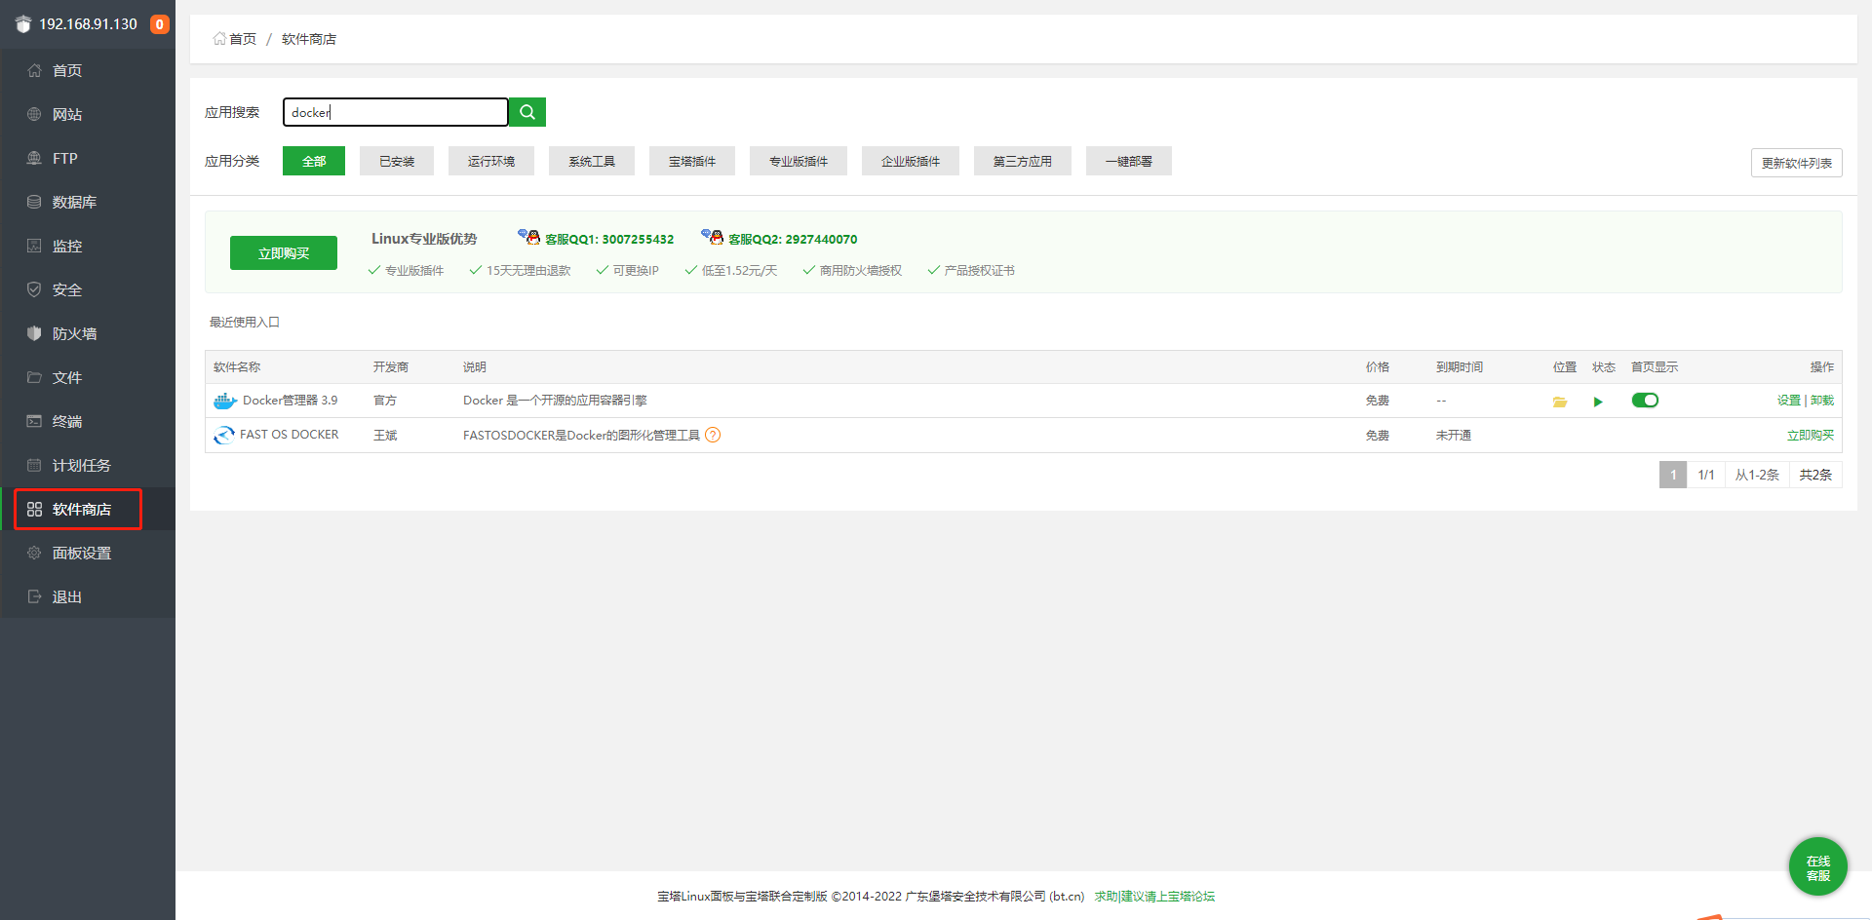Select the 一键部署 category tab
The height and width of the screenshot is (920, 1872).
point(1129,161)
